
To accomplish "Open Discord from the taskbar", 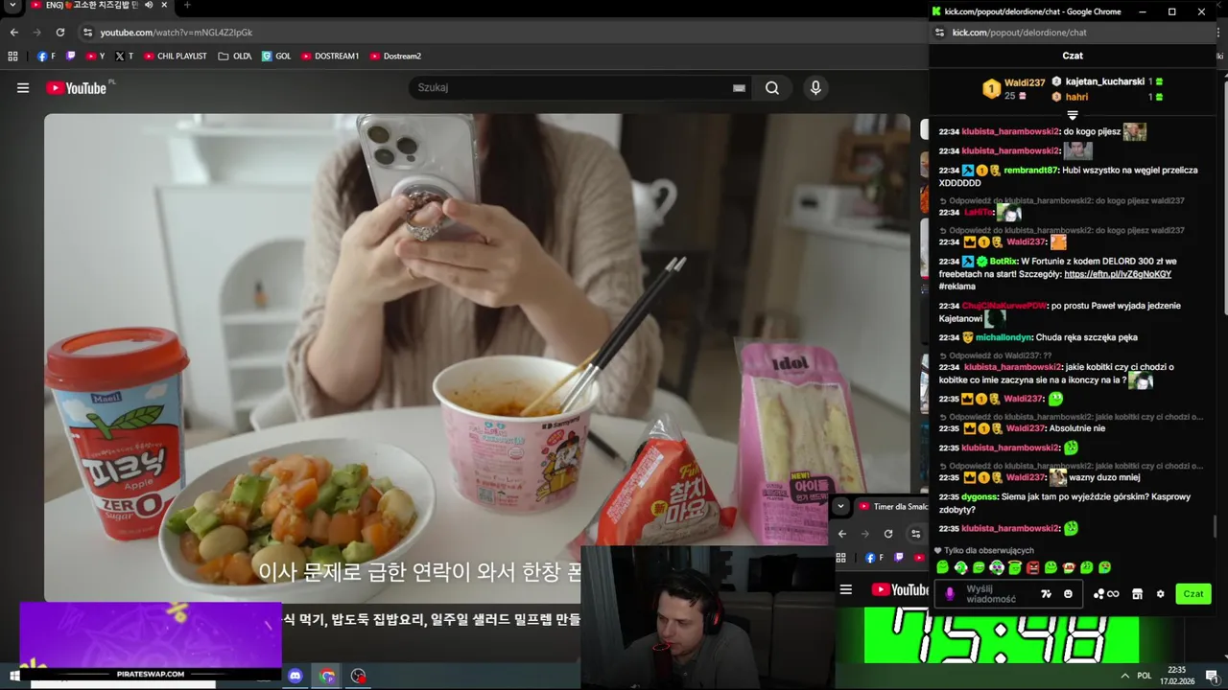I will [295, 676].
